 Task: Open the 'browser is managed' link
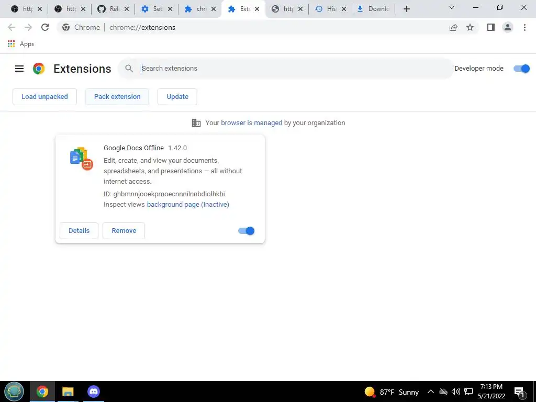252,122
